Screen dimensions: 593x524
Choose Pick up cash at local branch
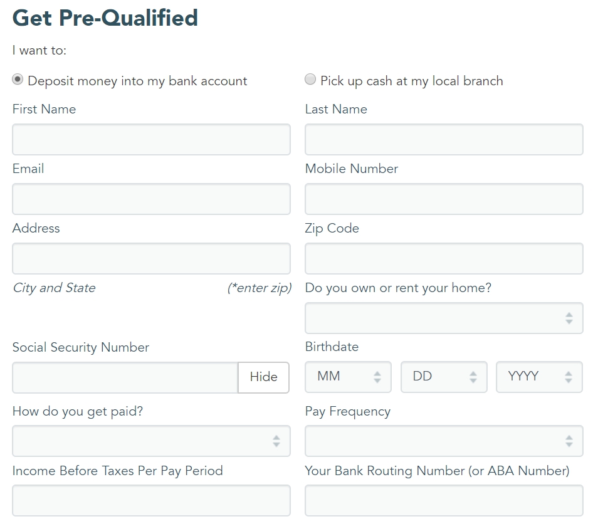pos(310,80)
